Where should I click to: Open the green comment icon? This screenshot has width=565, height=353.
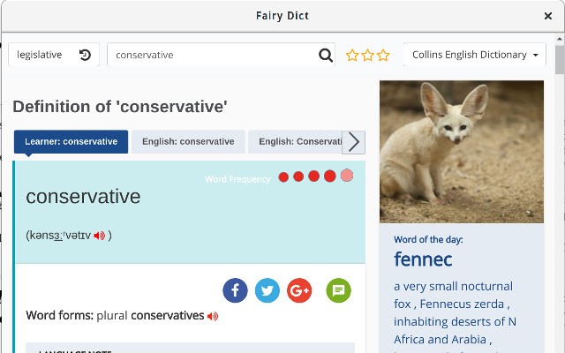(x=338, y=290)
